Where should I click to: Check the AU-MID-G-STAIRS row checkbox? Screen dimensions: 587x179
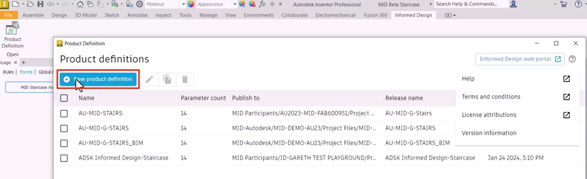pos(64,128)
